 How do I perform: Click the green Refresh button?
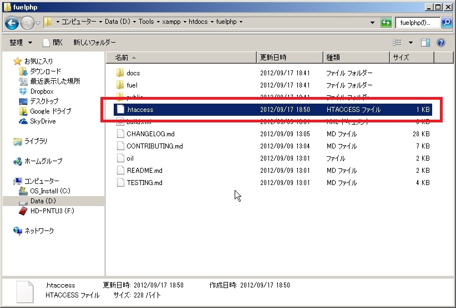coord(386,22)
